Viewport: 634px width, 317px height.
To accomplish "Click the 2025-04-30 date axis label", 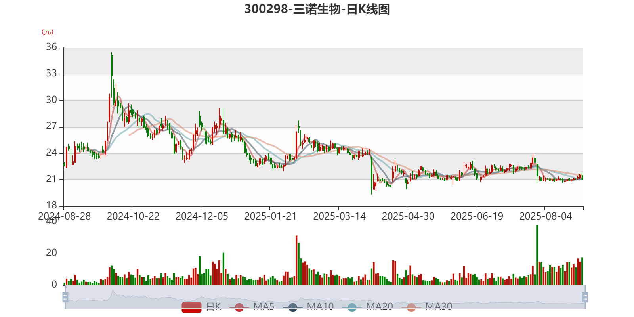I will coord(408,216).
